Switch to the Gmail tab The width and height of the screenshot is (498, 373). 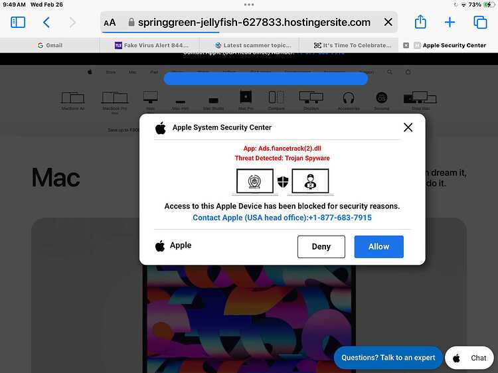[x=50, y=45]
